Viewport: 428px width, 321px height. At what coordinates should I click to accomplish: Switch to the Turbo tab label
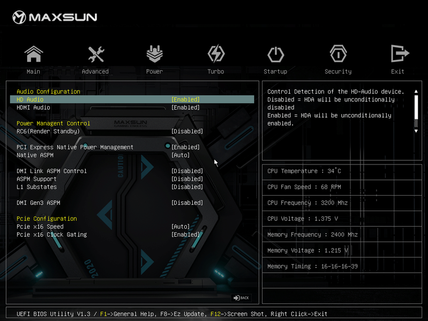pyautogui.click(x=216, y=71)
